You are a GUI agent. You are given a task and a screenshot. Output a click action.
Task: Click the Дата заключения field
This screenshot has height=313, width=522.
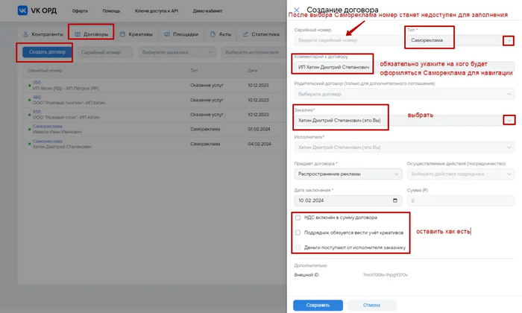(348, 200)
